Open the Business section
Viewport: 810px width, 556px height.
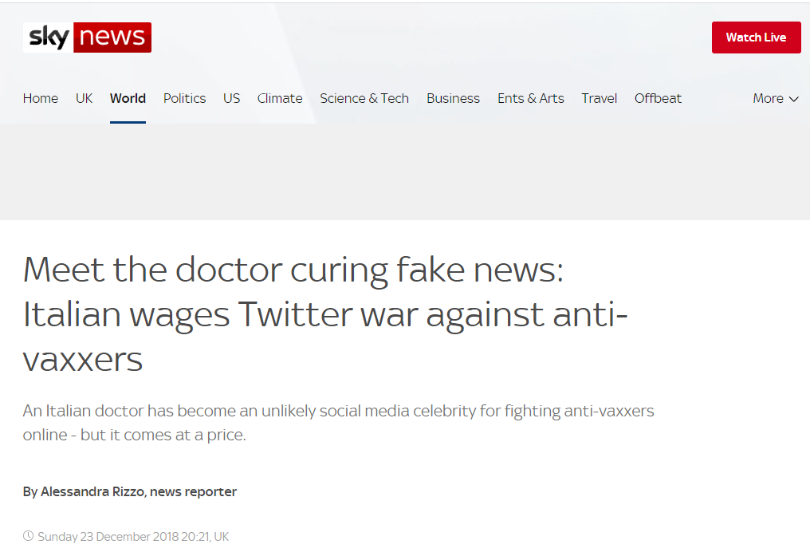(x=453, y=99)
